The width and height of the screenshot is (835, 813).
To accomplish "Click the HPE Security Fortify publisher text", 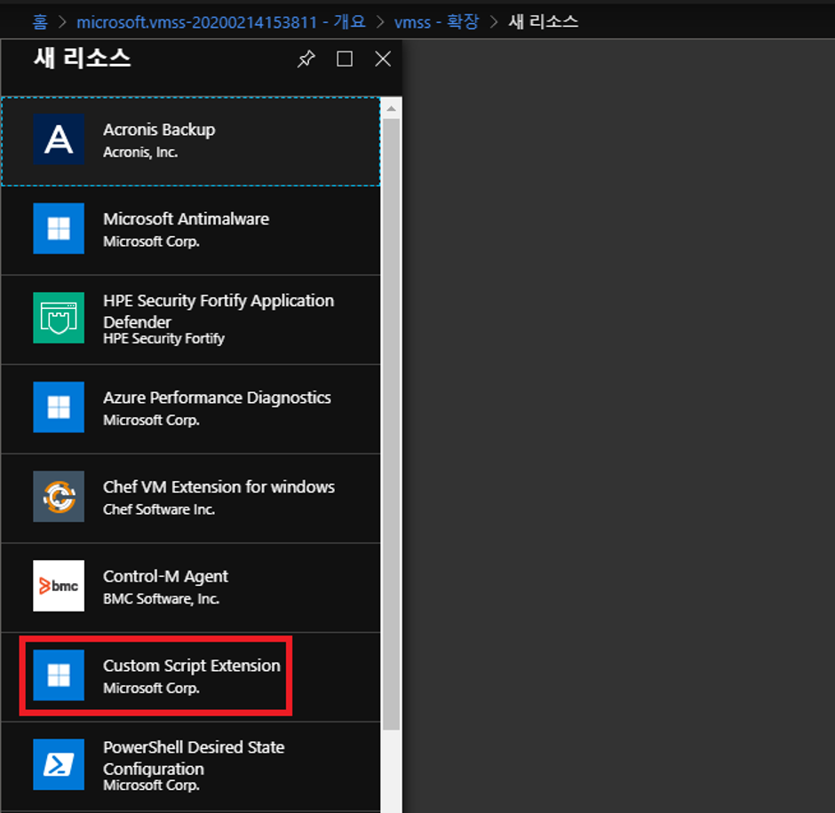I will tap(164, 338).
